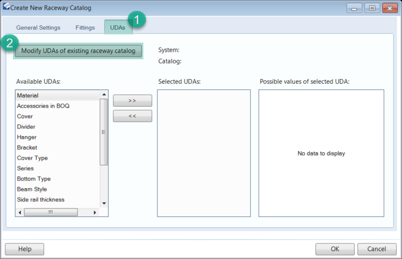Viewport: 402px width, 259px height.
Task: Click inside the Selected UDAs list box
Action: pyautogui.click(x=204, y=153)
